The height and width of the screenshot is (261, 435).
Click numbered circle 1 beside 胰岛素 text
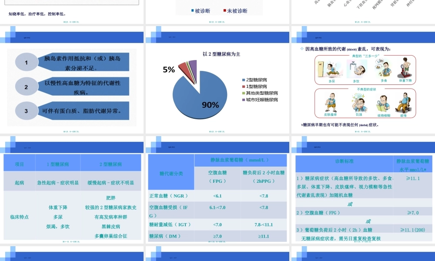(x=26, y=61)
